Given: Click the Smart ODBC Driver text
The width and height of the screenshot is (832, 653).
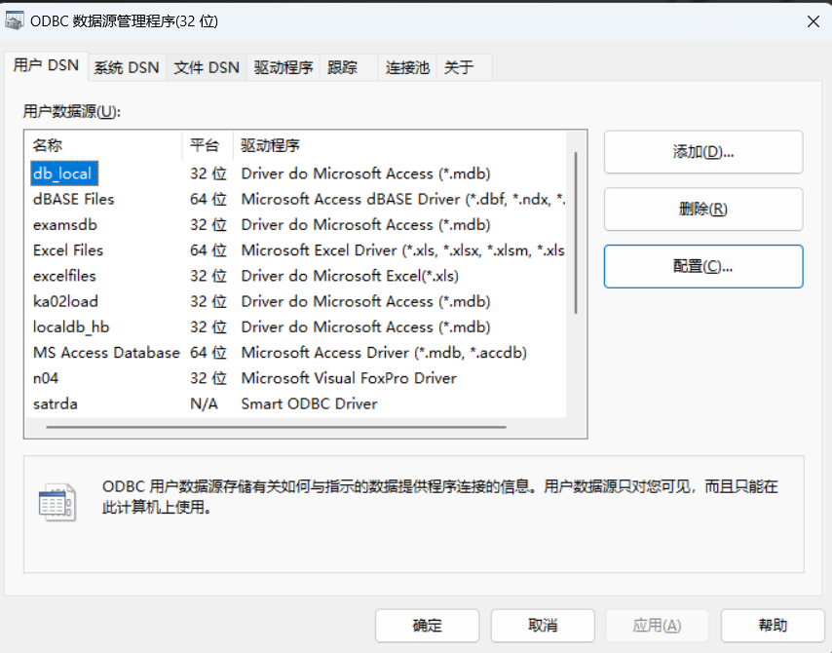Looking at the screenshot, I should (x=309, y=403).
